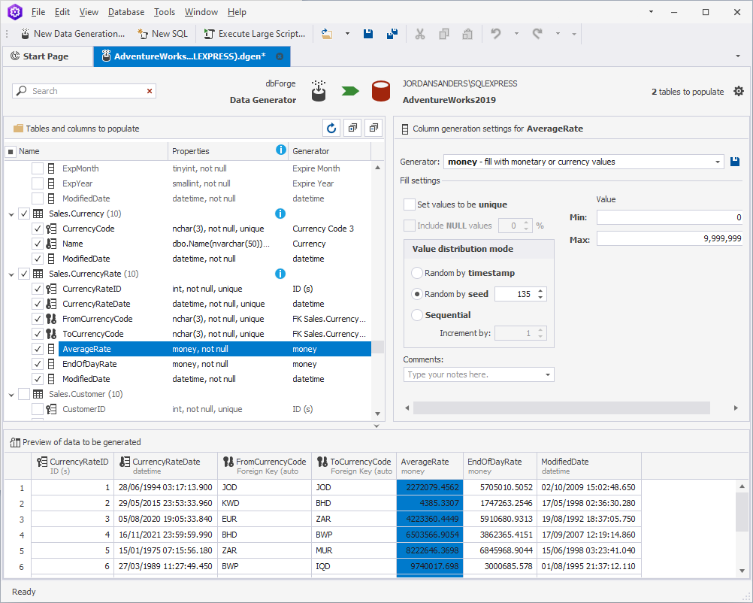This screenshot has width=753, height=603.
Task: Collapse the Sales.Currency table node
Action: coord(11,214)
